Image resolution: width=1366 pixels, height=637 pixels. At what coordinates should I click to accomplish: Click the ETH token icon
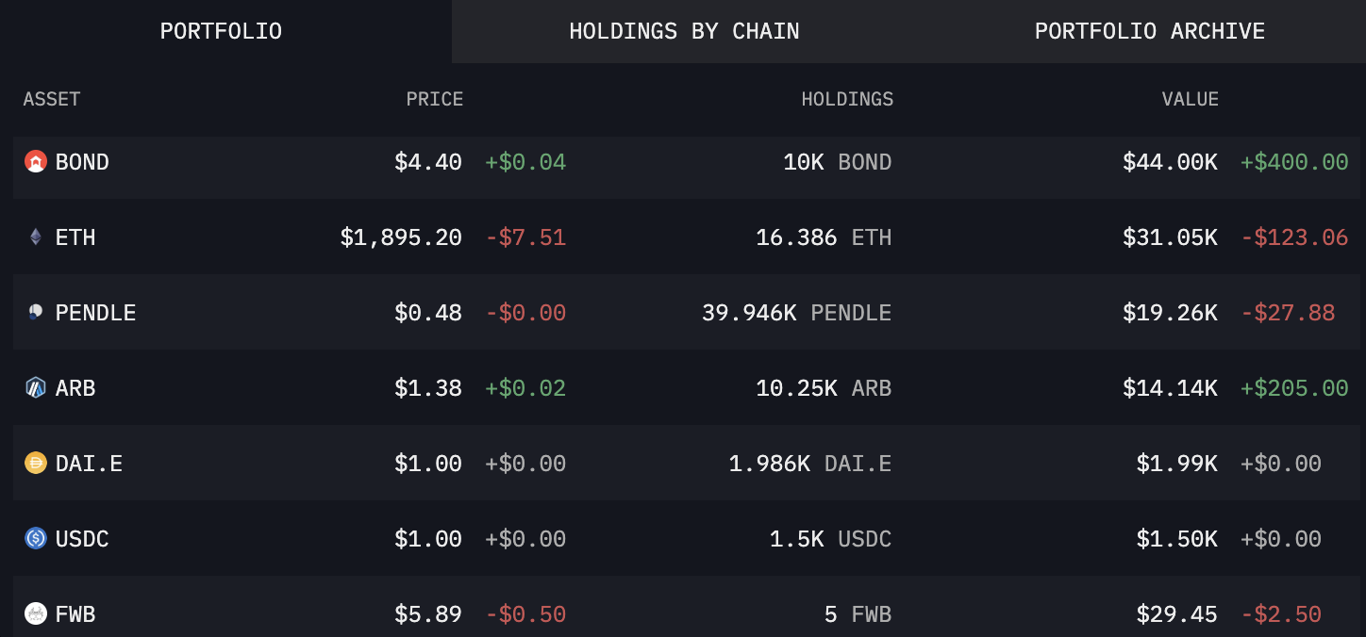[35, 237]
